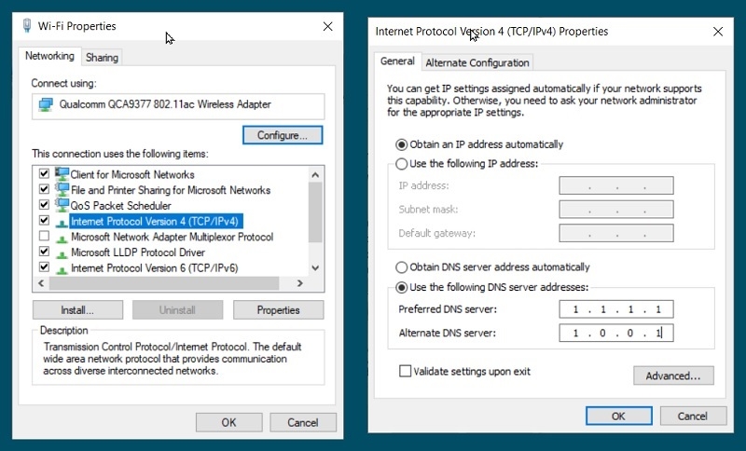
Task: Select File and Printer Sharing item icon
Action: click(62, 190)
